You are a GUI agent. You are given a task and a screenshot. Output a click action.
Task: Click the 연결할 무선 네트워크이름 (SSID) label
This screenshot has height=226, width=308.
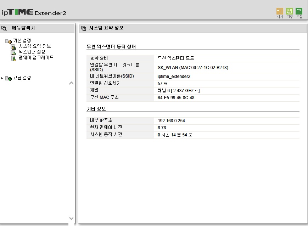(114, 67)
